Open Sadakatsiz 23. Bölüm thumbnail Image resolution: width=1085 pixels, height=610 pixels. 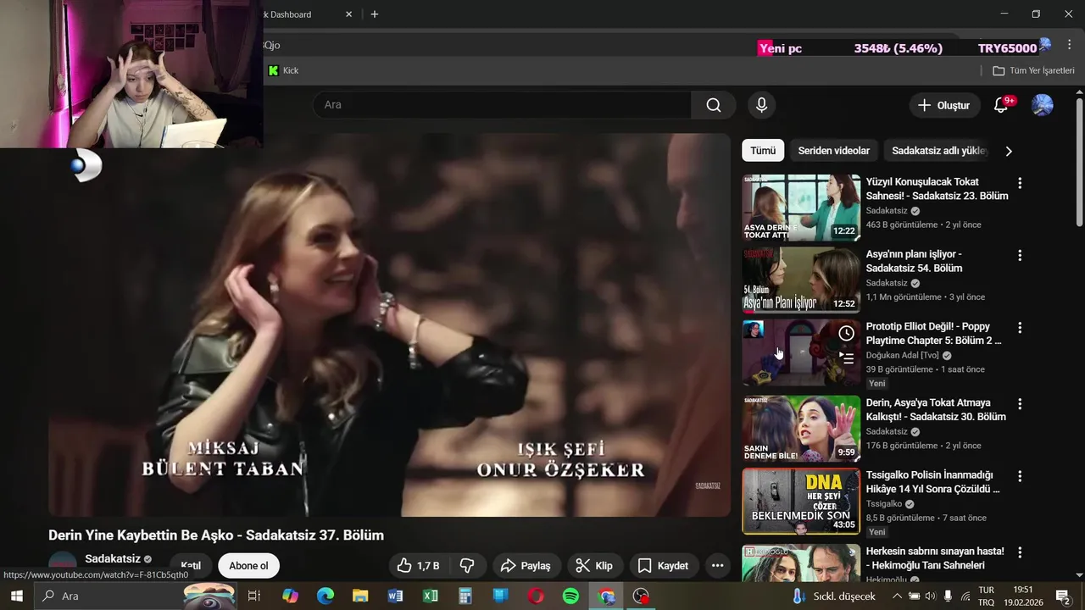[x=801, y=208]
